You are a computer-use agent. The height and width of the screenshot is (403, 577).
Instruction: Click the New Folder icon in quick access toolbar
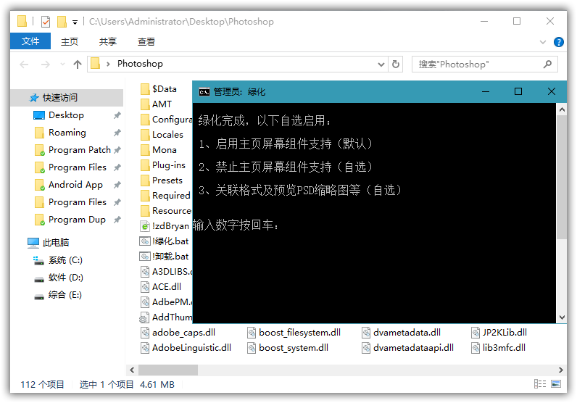[x=62, y=22]
